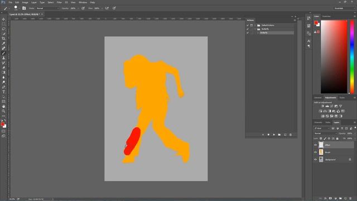Select the Blur tool
Viewport: 357px width, 201px height.
click(3, 77)
